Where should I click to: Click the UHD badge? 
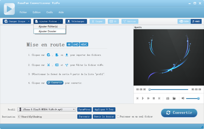click(x=76, y=44)
